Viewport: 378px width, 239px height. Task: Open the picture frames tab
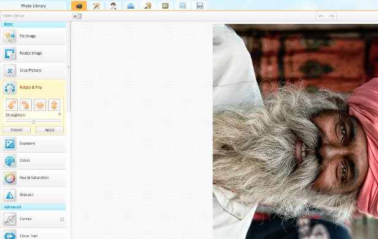165,6
